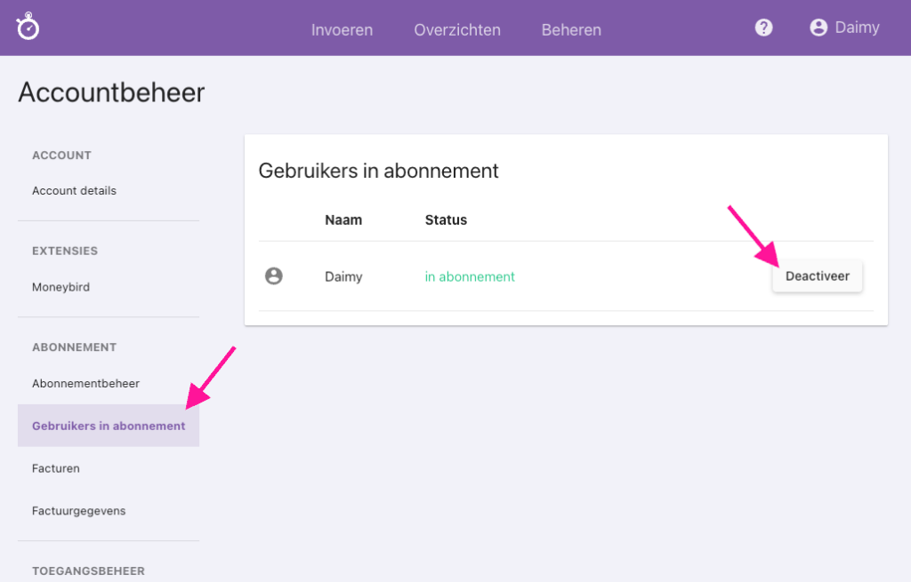
Task: Click the user avatar icon in Daimy's row
Action: pyautogui.click(x=274, y=276)
